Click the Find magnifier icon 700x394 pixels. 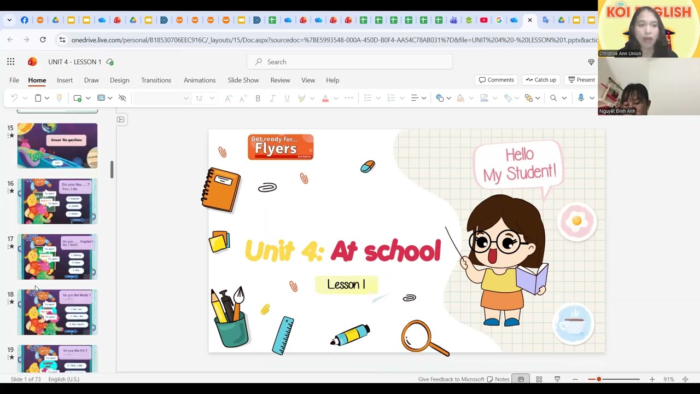tap(553, 98)
